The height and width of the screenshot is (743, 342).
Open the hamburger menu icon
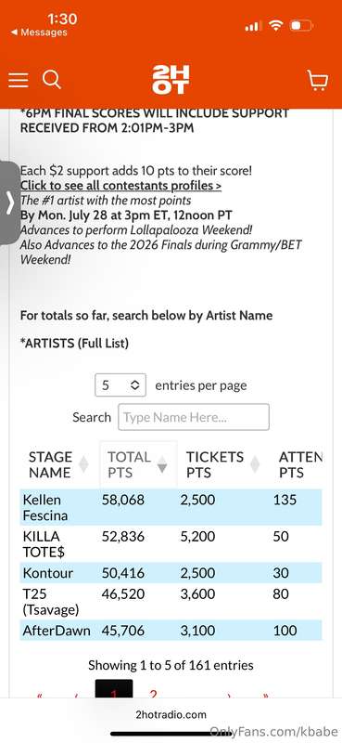click(x=18, y=80)
